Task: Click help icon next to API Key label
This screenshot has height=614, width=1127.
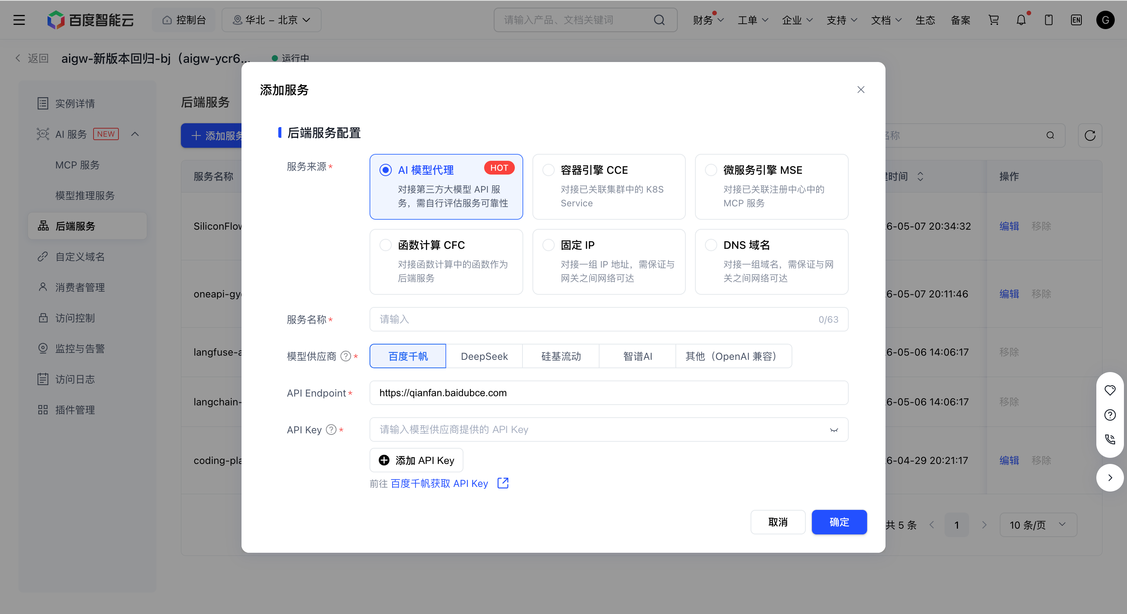Action: pos(331,429)
